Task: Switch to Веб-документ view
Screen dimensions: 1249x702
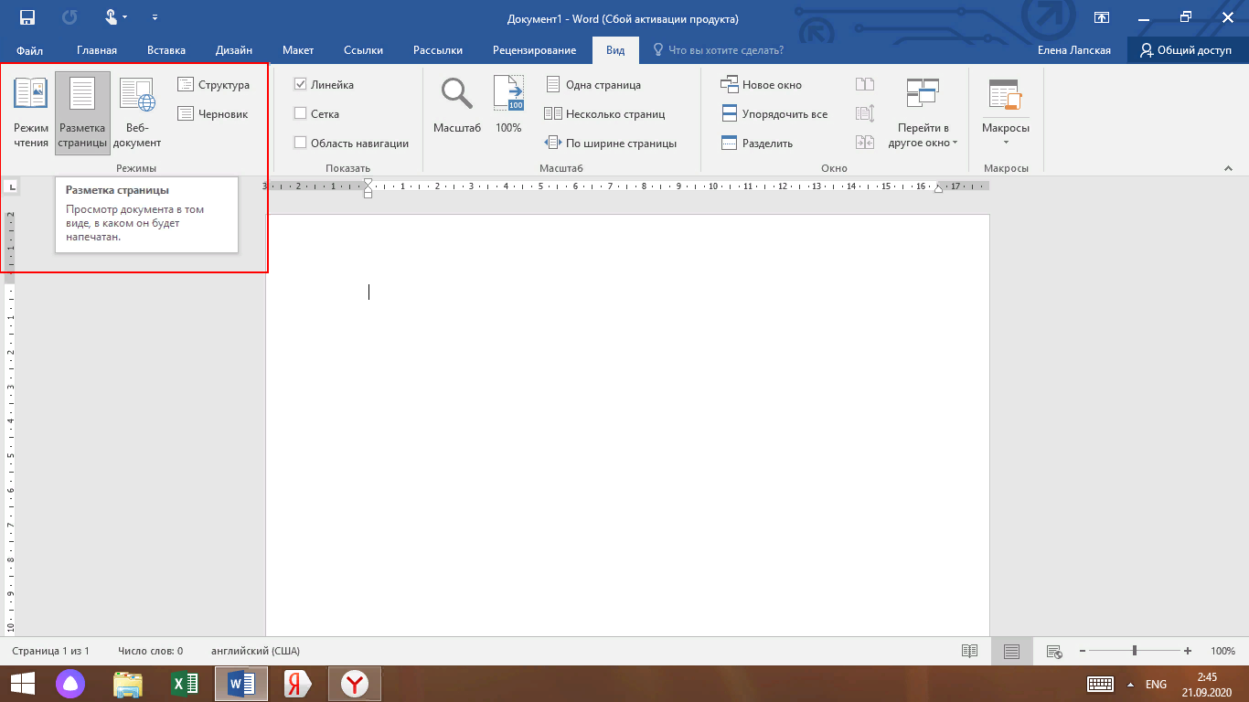Action: (x=137, y=113)
